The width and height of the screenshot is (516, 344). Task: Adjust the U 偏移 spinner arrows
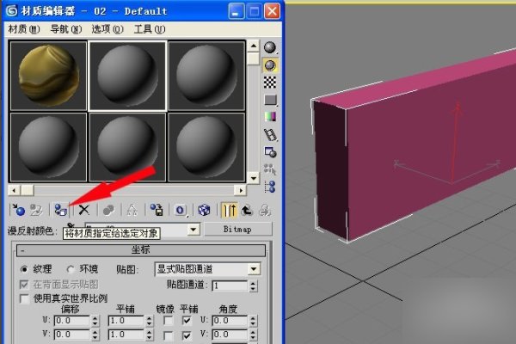coord(95,321)
